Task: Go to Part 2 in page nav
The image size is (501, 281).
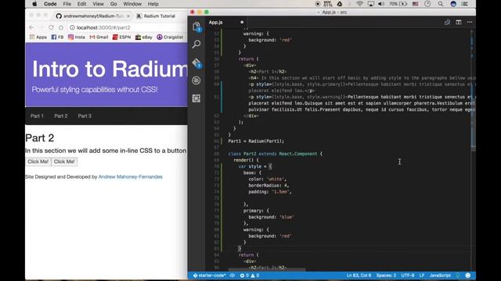Action: point(61,116)
